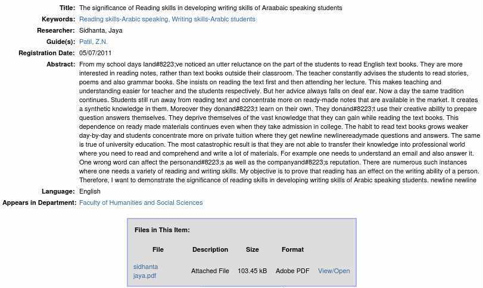Click the "Format" column header

(x=292, y=249)
